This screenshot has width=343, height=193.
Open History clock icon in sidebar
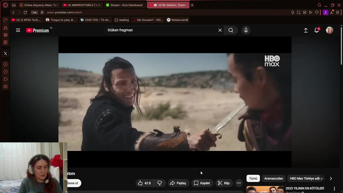[x=5, y=72]
